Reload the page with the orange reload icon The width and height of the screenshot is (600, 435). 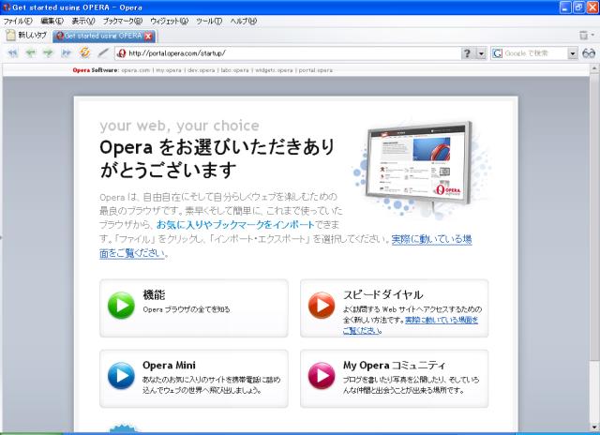click(x=84, y=52)
